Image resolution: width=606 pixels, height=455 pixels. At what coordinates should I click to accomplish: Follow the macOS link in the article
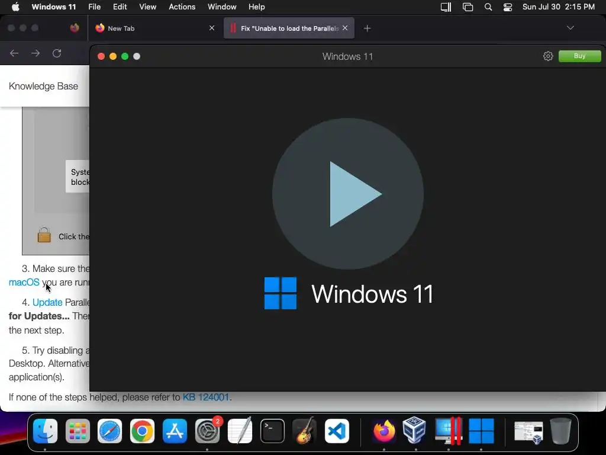[24, 282]
